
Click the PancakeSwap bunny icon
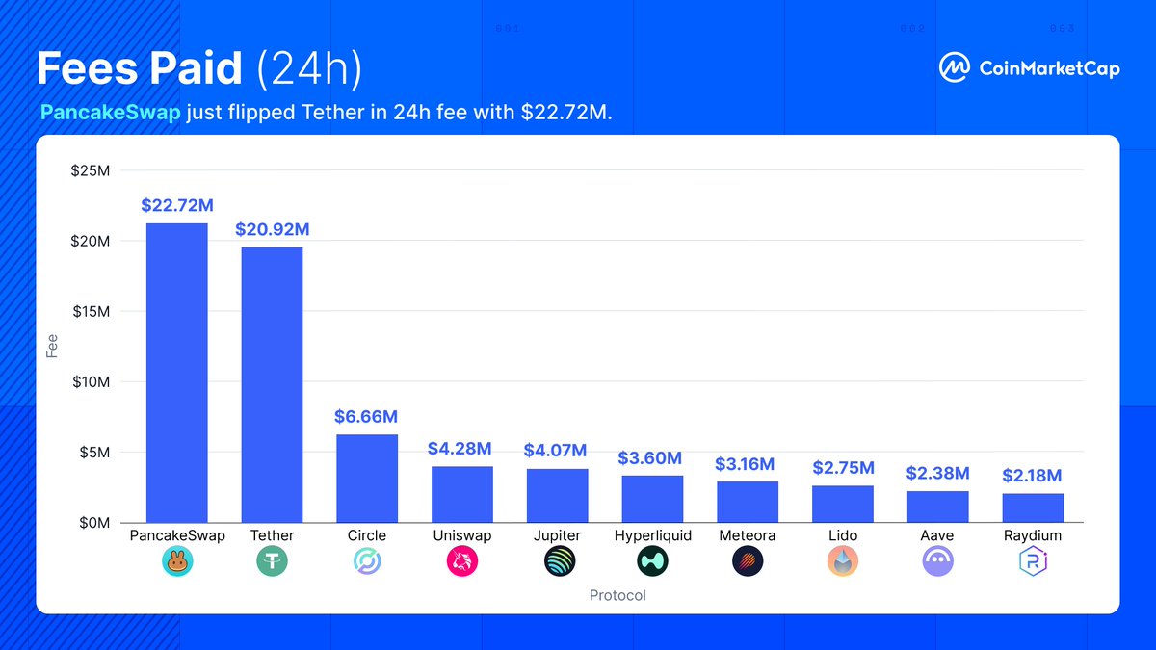tap(177, 561)
